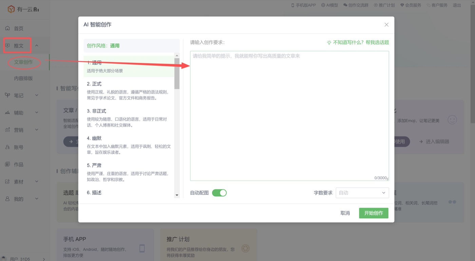Click the 推文 sidebar icon
Viewport: 475px width, 261px height.
(x=7, y=46)
